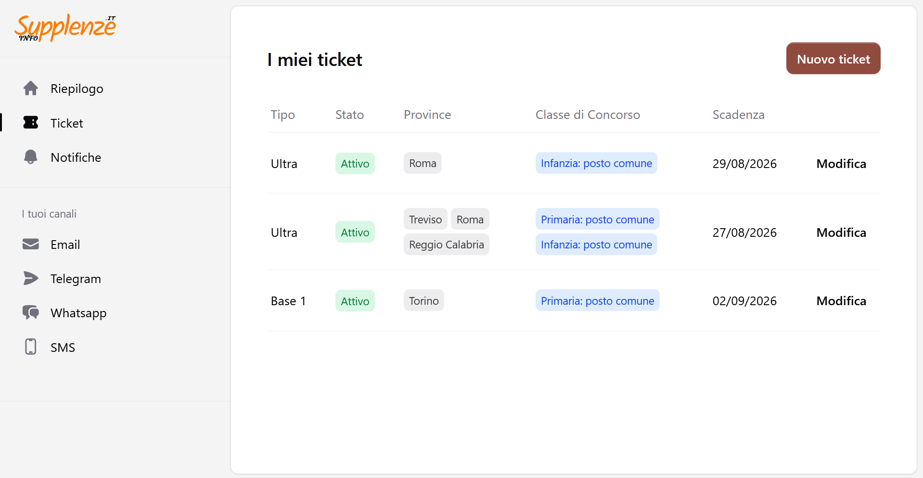Click the Supplenze logo
The image size is (923, 478).
[x=65, y=27]
